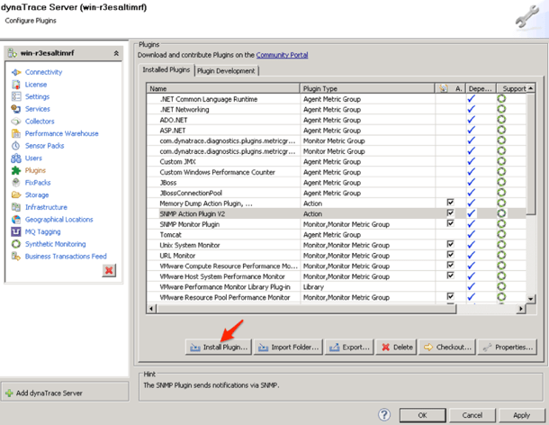Screen dimensions: 549x425
Task: Select the Geographical Locations icon
Action: 16,220
